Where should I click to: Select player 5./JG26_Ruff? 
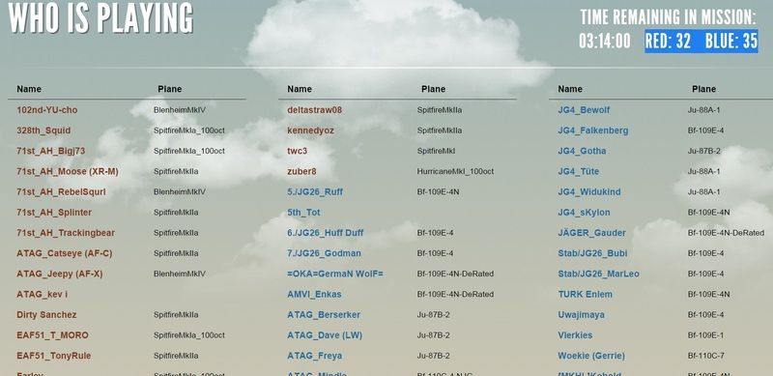[315, 192]
